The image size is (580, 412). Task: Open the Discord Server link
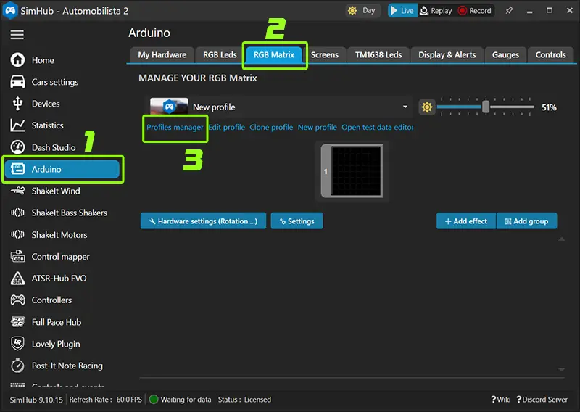coord(542,400)
